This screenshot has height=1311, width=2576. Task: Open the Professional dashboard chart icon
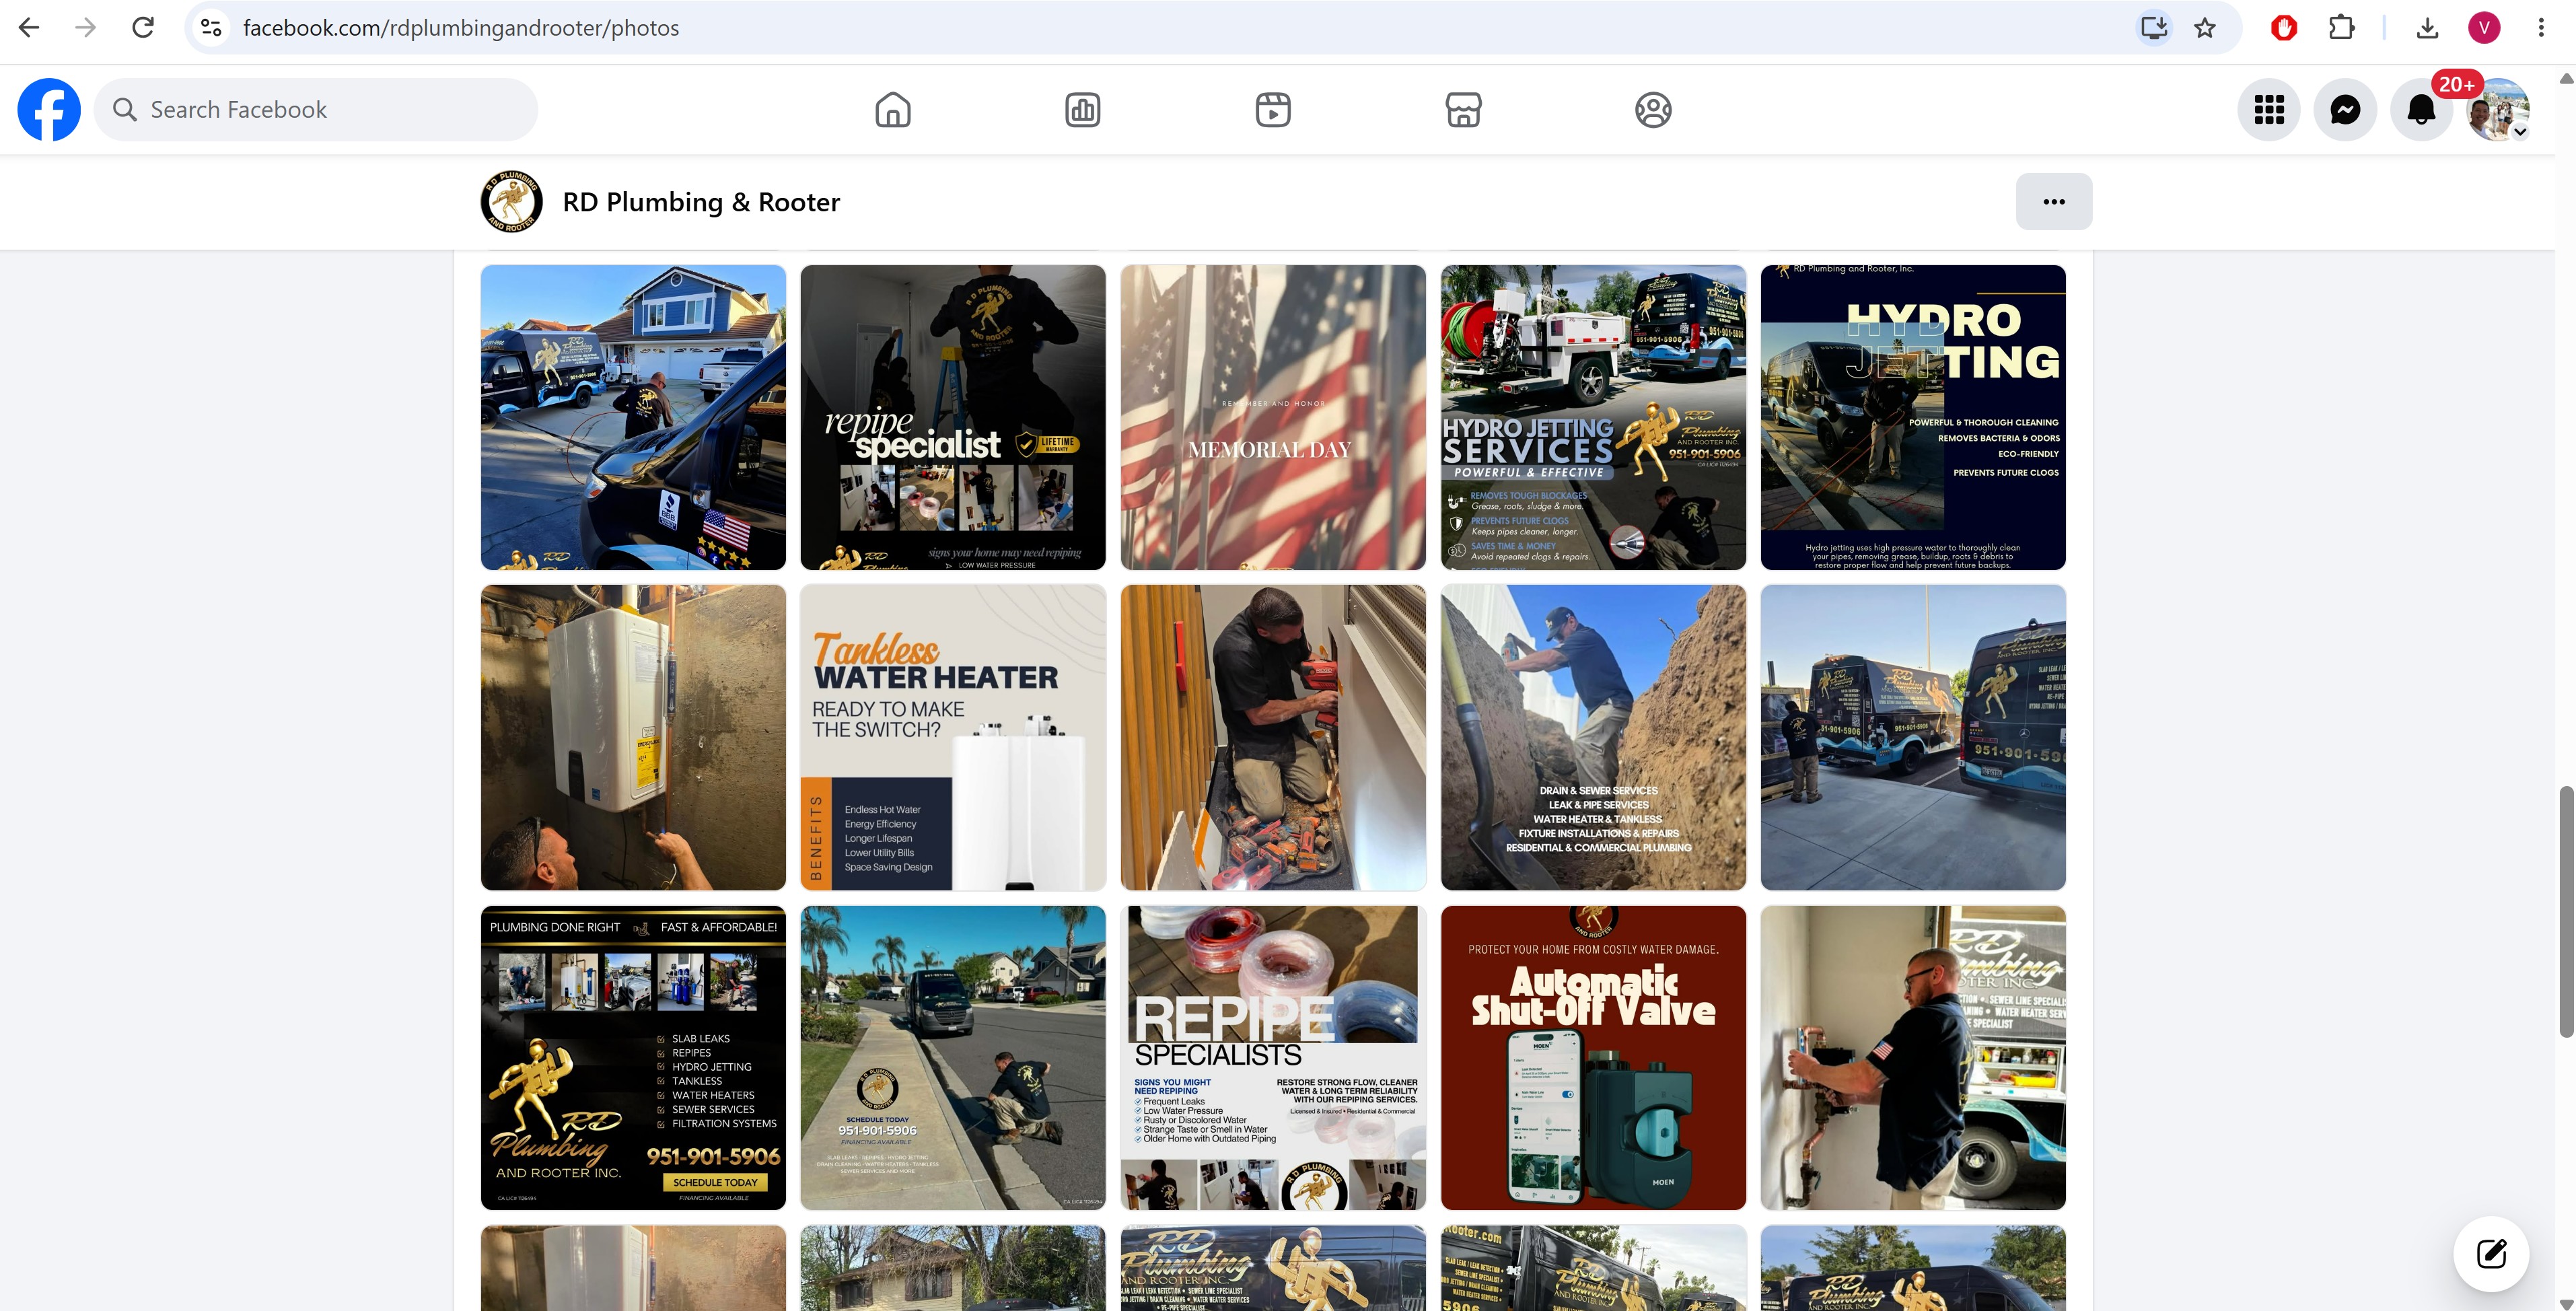(1083, 110)
